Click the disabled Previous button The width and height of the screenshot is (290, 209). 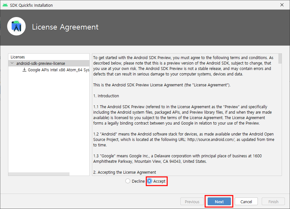(192, 201)
